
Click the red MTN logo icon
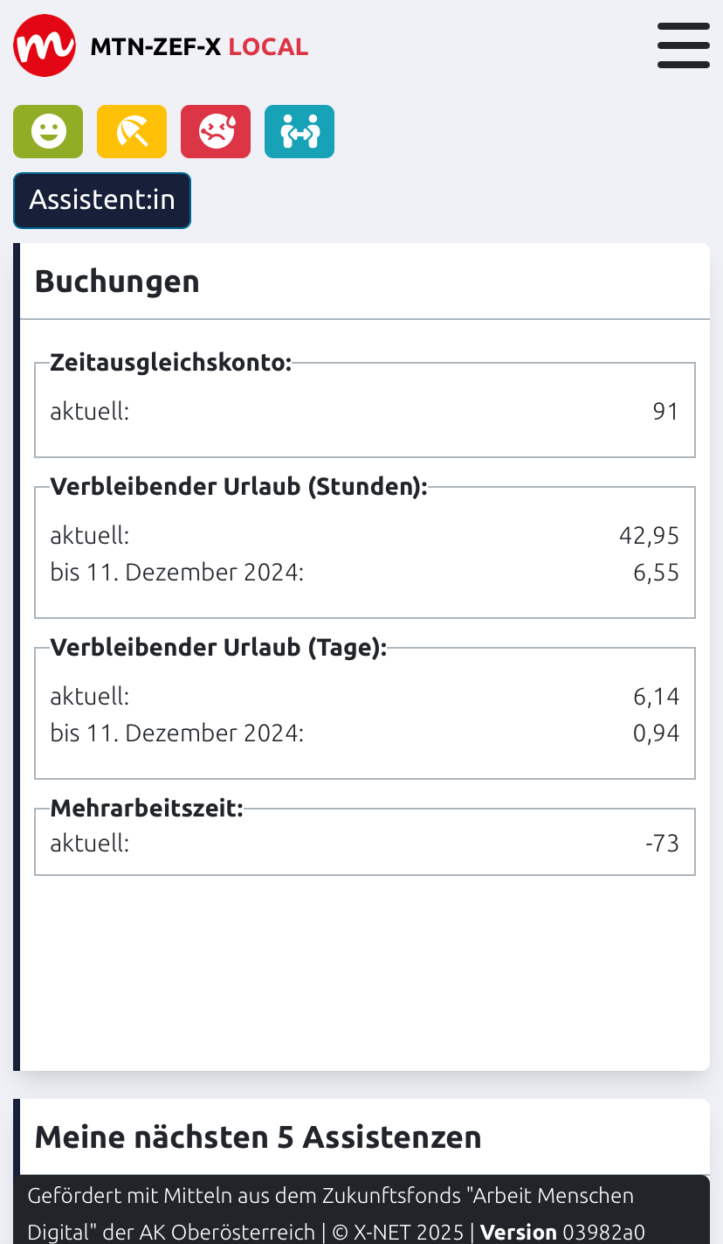(44, 45)
